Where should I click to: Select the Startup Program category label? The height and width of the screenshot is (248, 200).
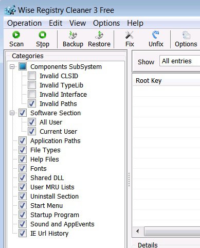54,215
